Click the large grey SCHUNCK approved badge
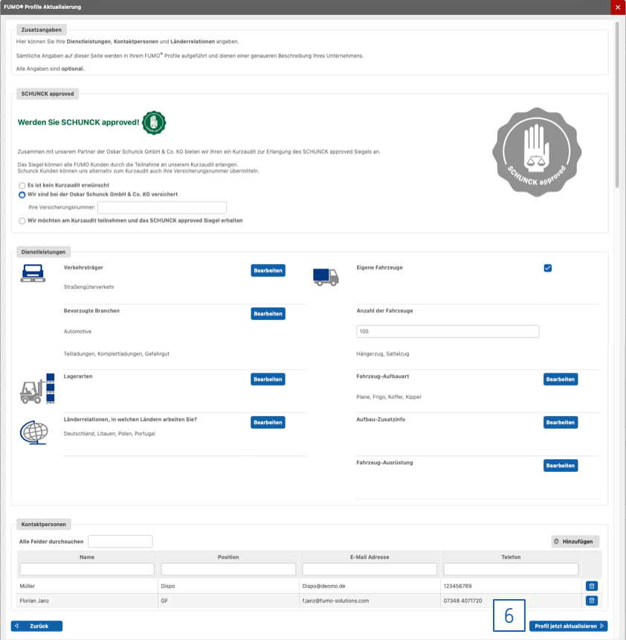This screenshot has width=626, height=640. [537, 152]
